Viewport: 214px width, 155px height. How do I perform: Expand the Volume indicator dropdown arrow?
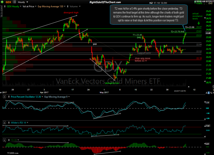[80, 6]
